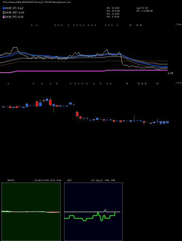
Task: Click the 'Avg V: 0 M' volume text
Action: [142, 8]
